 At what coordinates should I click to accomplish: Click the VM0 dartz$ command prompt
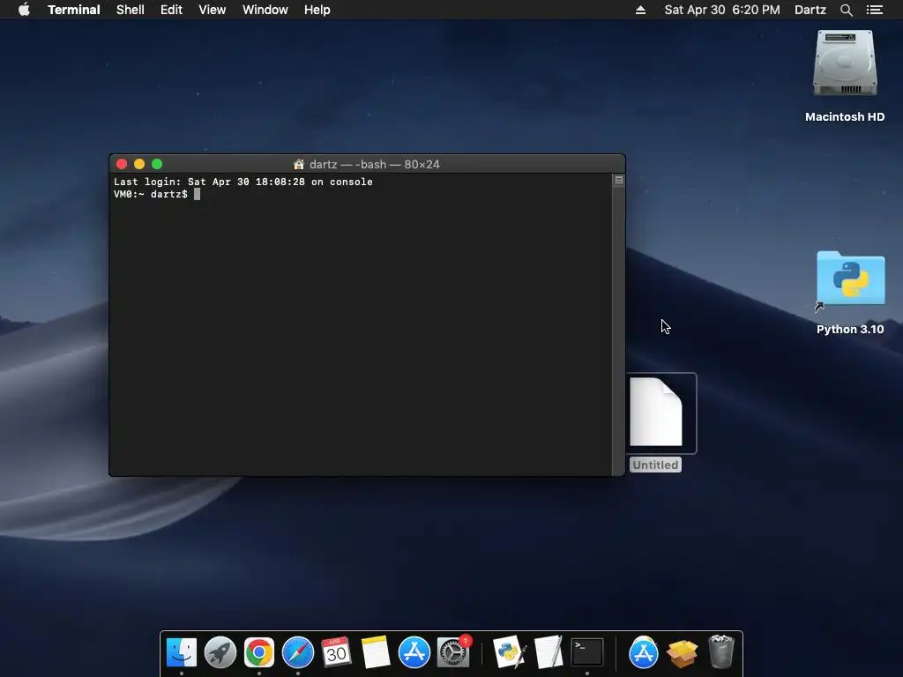[150, 195]
